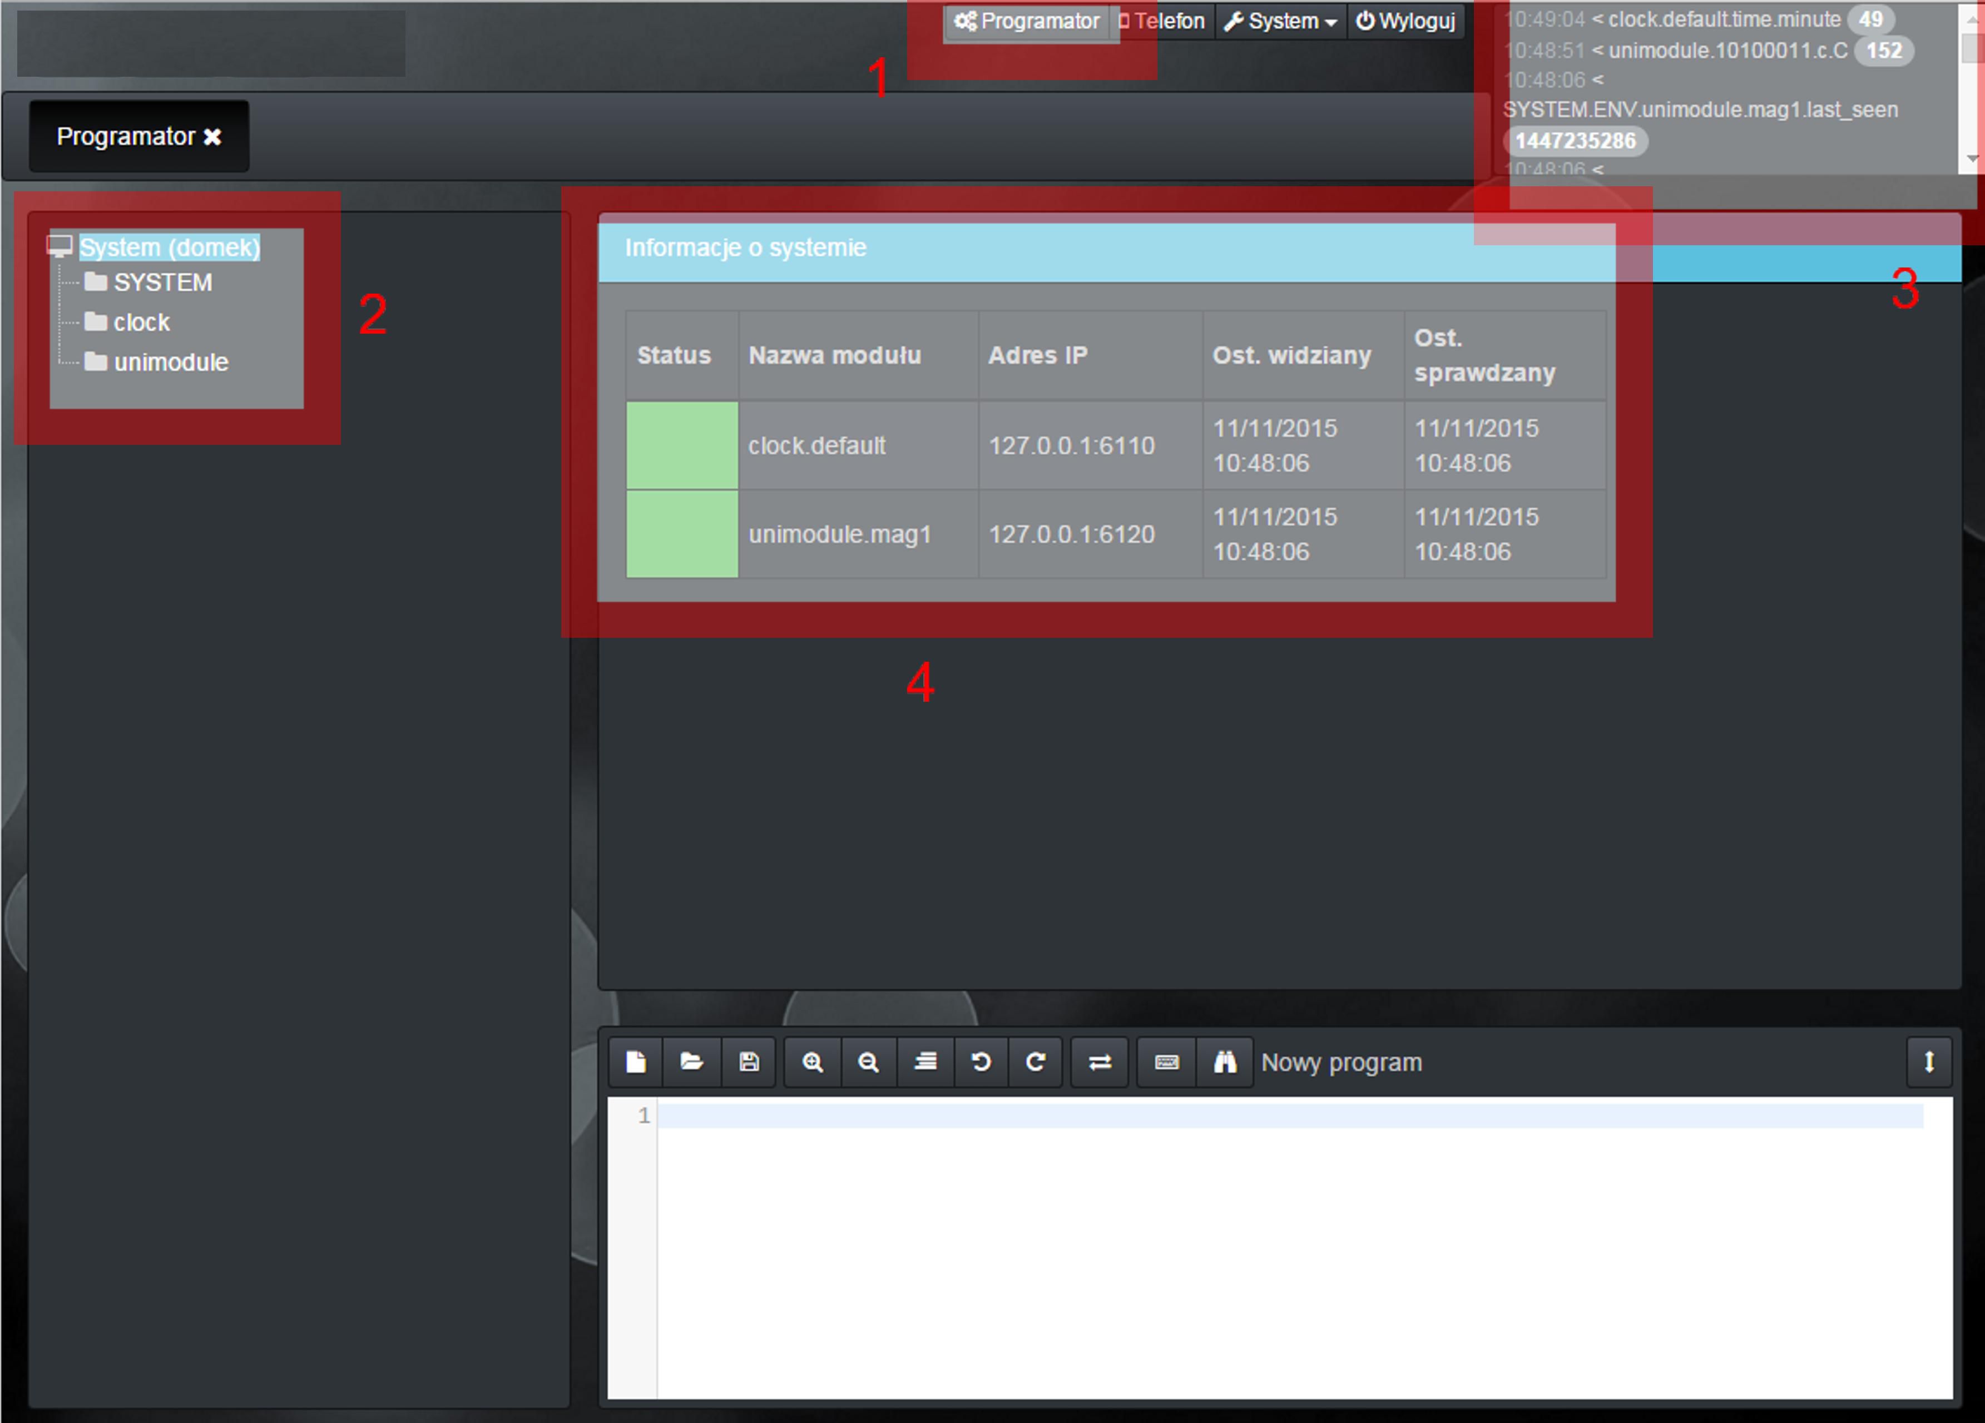The width and height of the screenshot is (1985, 1423).
Task: Open the System dropdown menu
Action: coord(1281,21)
